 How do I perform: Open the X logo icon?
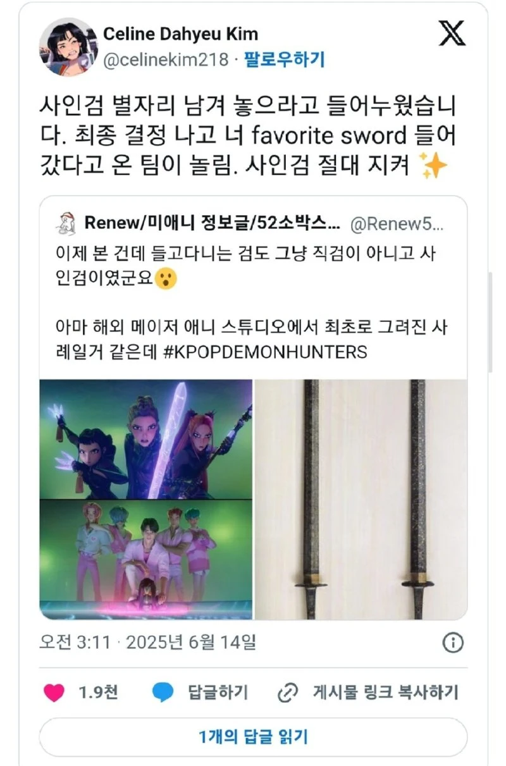[452, 34]
